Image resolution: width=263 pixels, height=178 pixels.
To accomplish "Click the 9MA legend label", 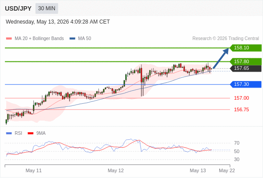I will pos(41,133).
